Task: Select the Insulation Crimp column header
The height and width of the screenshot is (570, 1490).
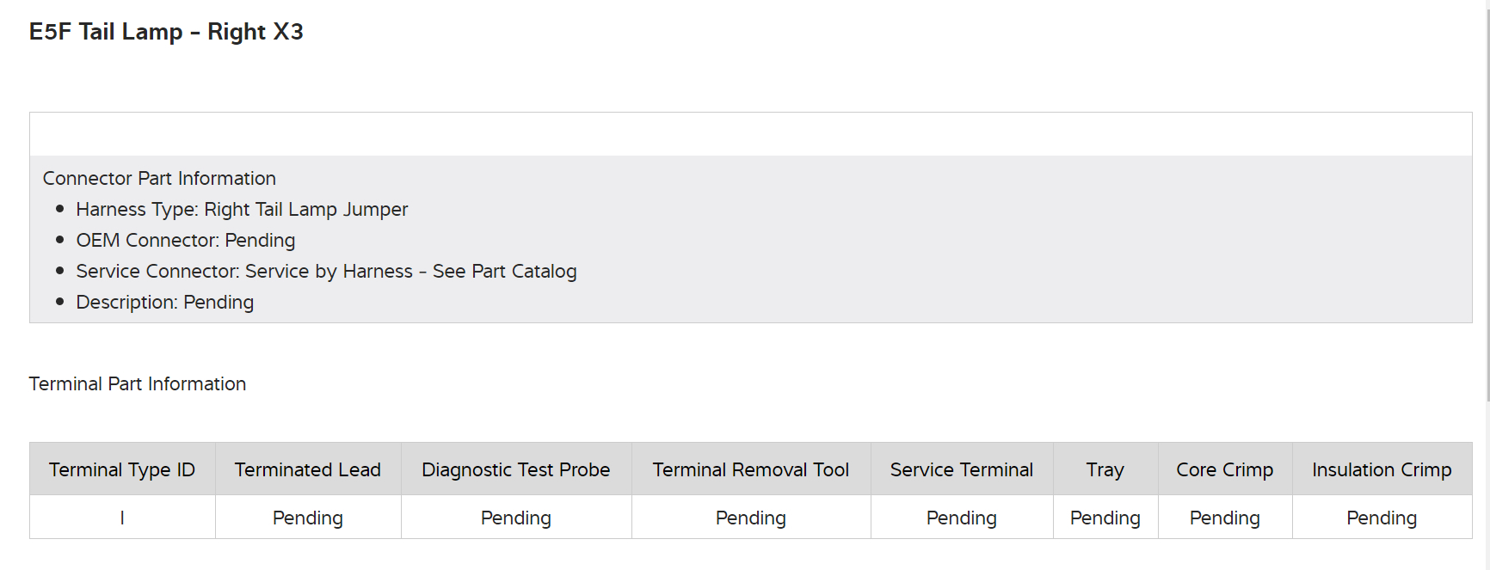Action: 1382,469
